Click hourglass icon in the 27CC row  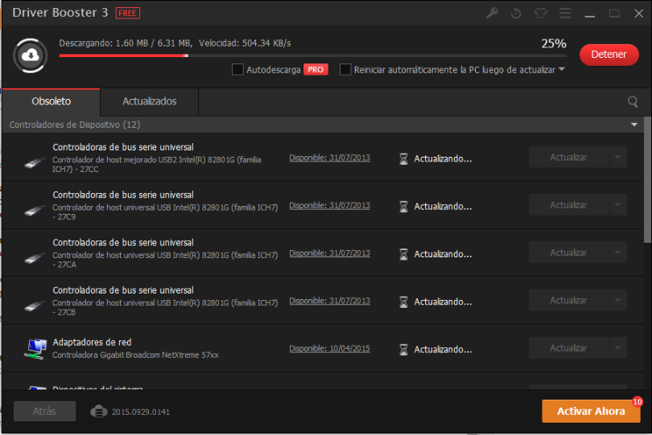403,158
